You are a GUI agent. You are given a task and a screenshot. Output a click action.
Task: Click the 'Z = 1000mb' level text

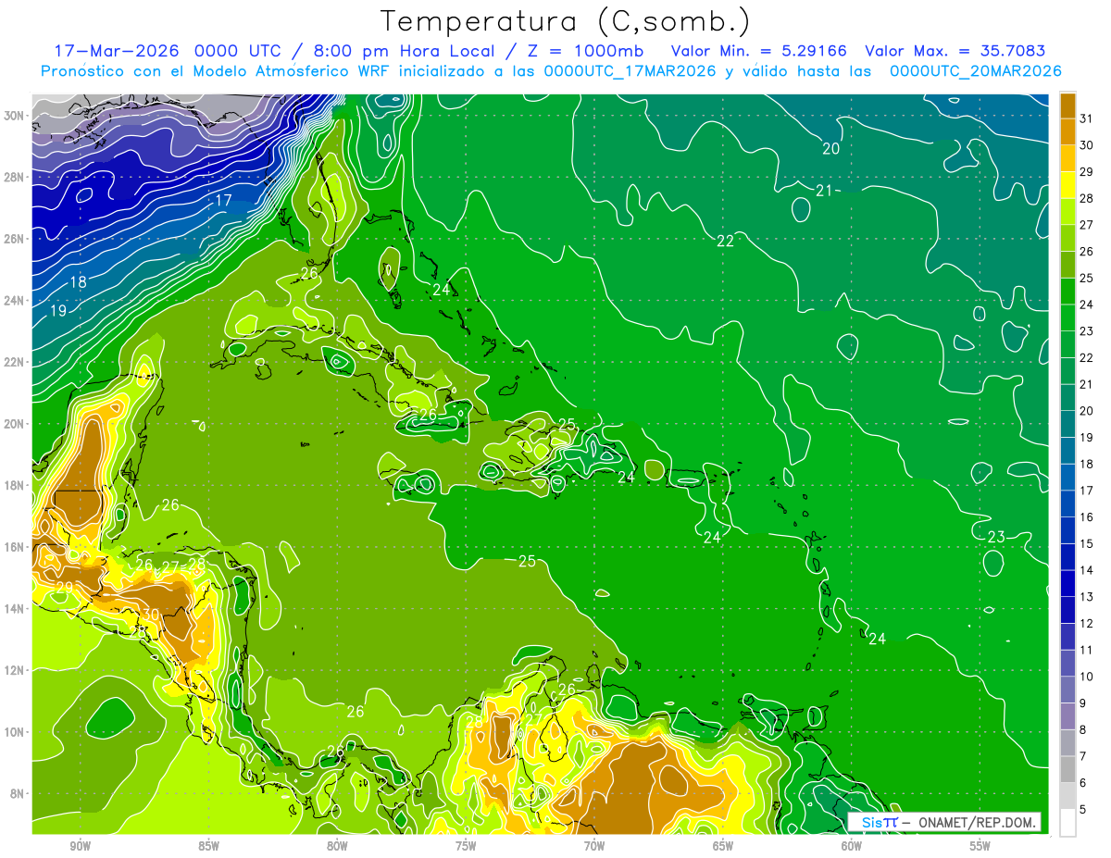coord(585,51)
